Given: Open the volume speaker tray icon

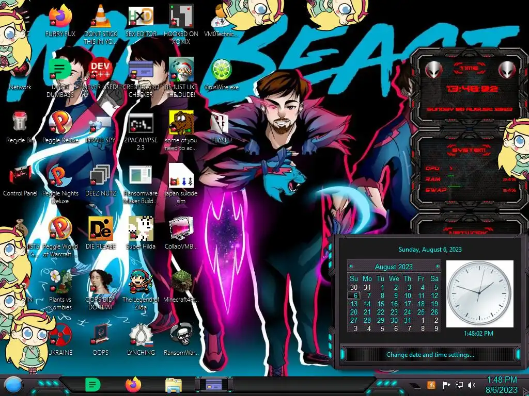Looking at the screenshot, I should coord(472,385).
